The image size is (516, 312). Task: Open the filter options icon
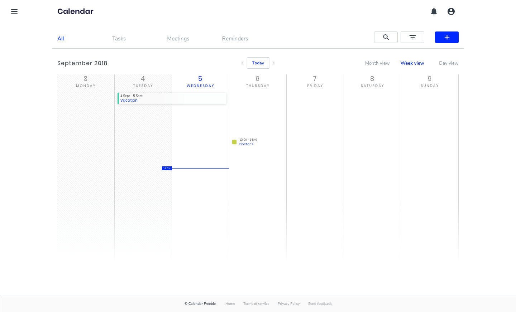coord(412,37)
